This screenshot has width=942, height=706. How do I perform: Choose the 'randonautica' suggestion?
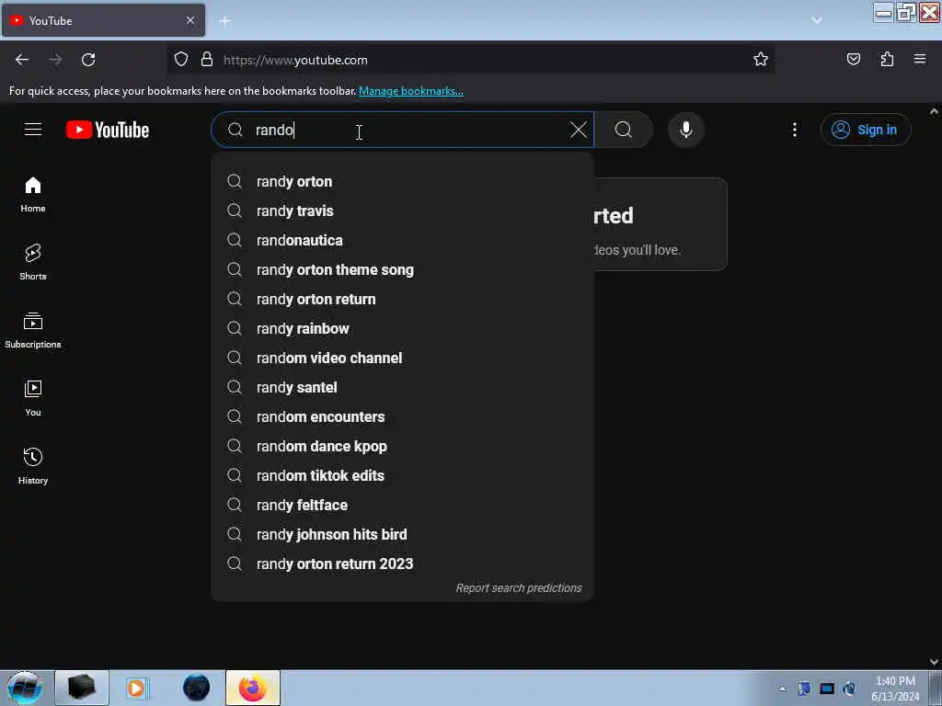click(403, 240)
